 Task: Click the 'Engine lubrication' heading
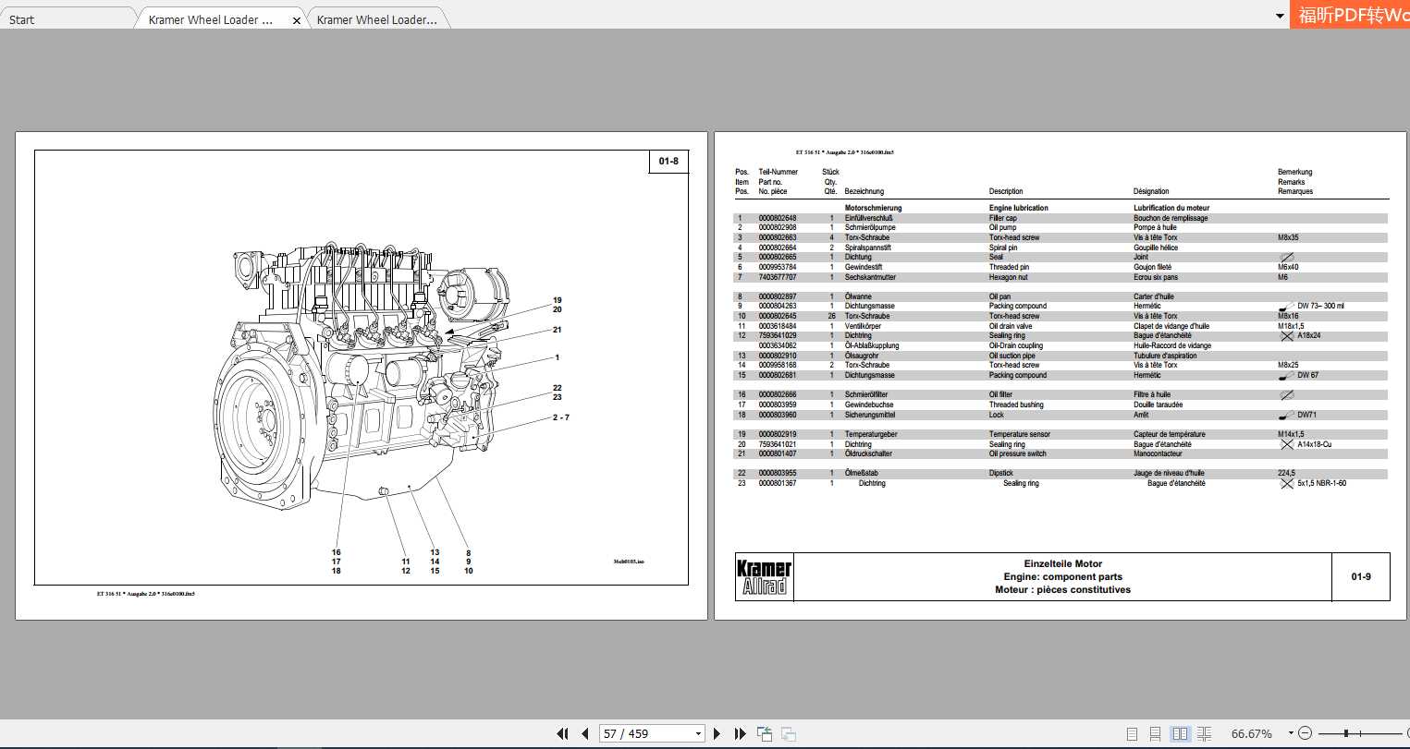(1019, 208)
